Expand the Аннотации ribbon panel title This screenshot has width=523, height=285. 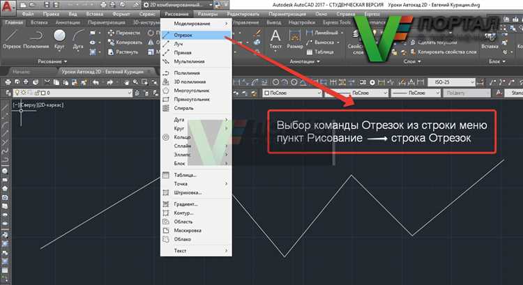(305, 61)
